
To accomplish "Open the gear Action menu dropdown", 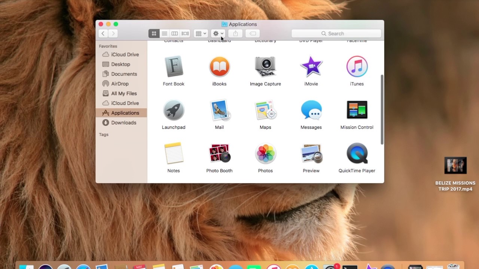I will (218, 34).
